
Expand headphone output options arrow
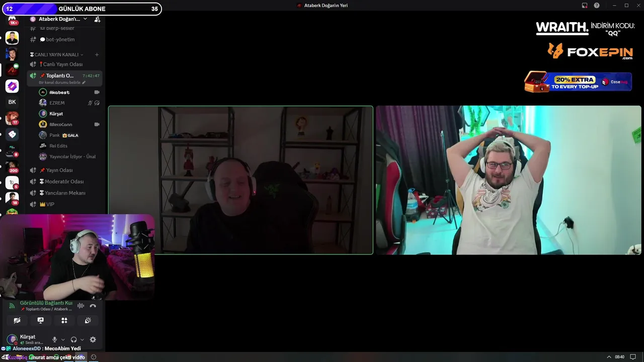coord(82,340)
